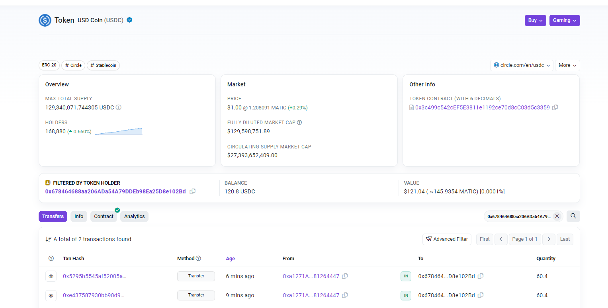Go to the previous page with the left chevron
Viewport: 608px width, 308px height.
(x=501, y=239)
